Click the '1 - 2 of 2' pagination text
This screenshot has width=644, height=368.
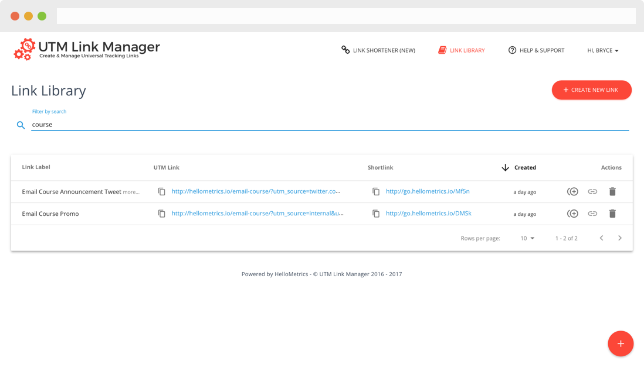pyautogui.click(x=567, y=238)
